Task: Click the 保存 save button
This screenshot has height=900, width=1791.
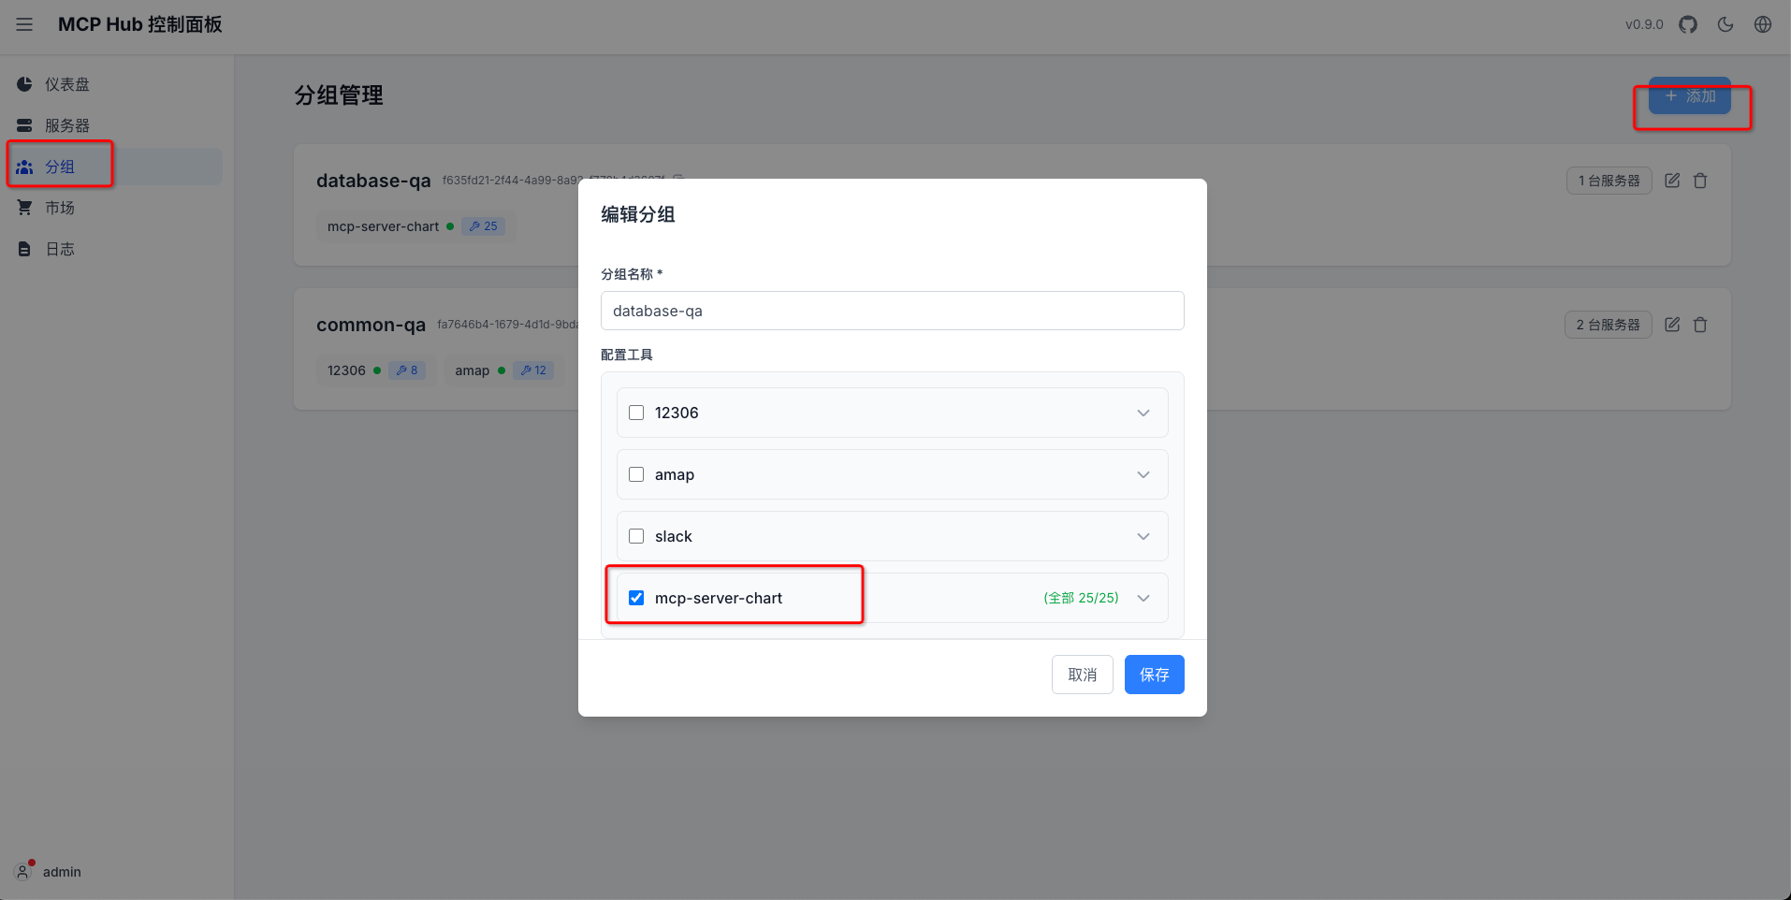Action: click(1155, 675)
